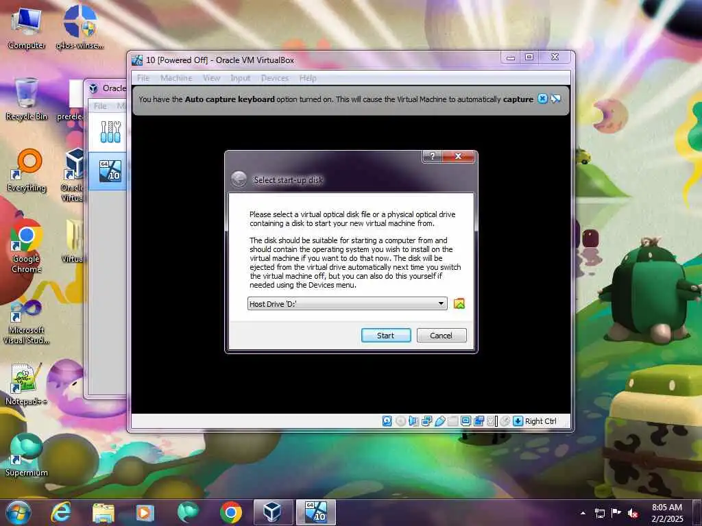Open the Notepad++ desktop shortcut
Viewport: 702px width, 526px height.
click(27, 384)
